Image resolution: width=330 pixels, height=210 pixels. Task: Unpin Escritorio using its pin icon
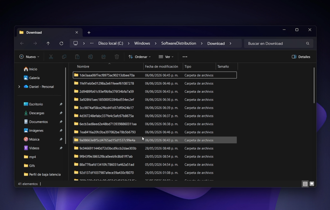61,104
